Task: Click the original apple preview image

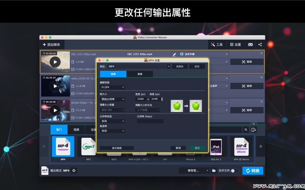Action: click(x=177, y=106)
